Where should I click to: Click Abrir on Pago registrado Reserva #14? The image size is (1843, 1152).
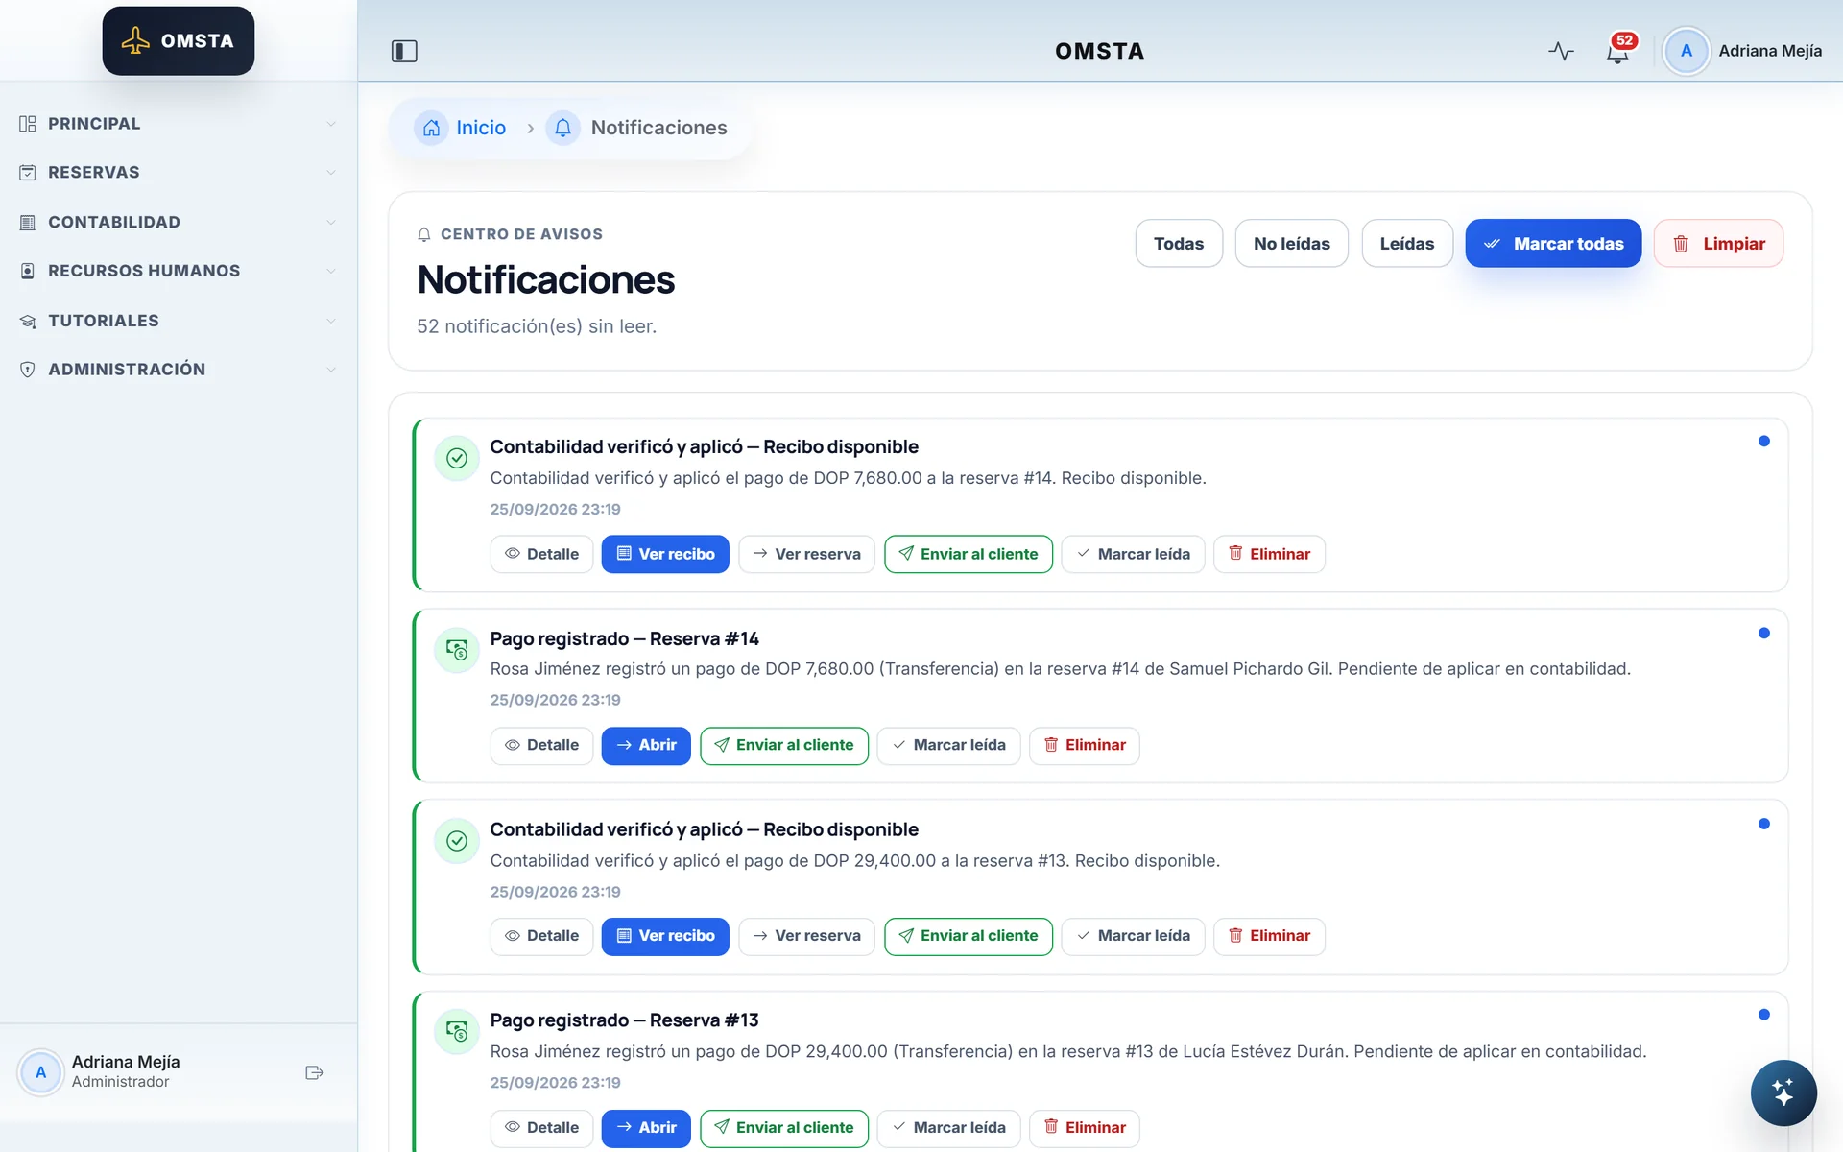[646, 745]
